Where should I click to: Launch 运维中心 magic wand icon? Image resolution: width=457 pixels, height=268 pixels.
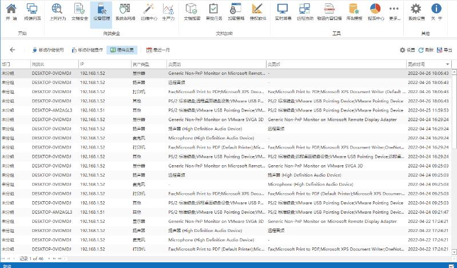click(148, 11)
